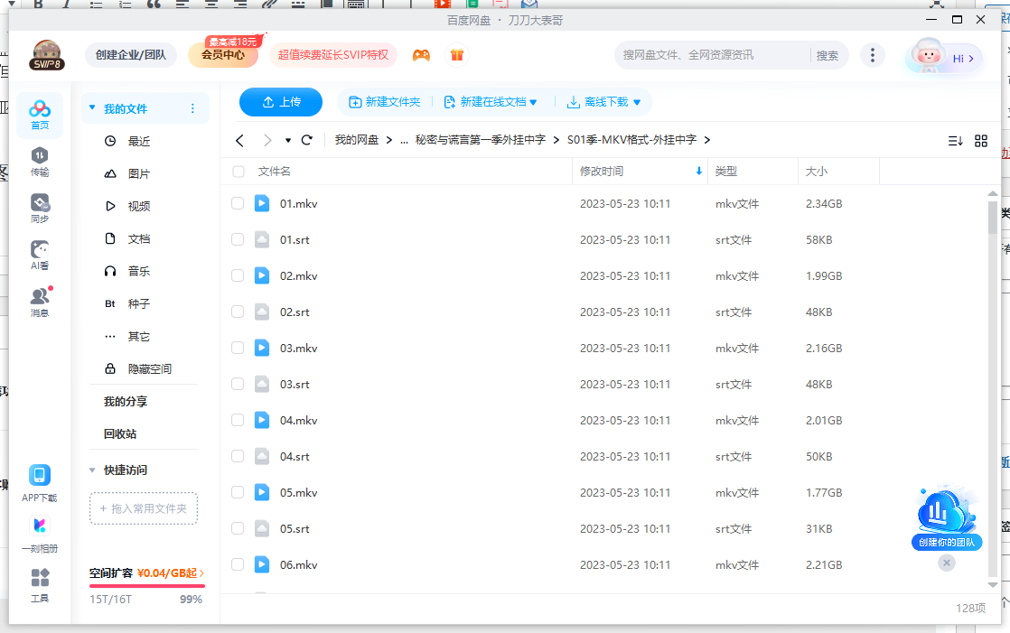Click the game controller icon in header

pos(421,55)
